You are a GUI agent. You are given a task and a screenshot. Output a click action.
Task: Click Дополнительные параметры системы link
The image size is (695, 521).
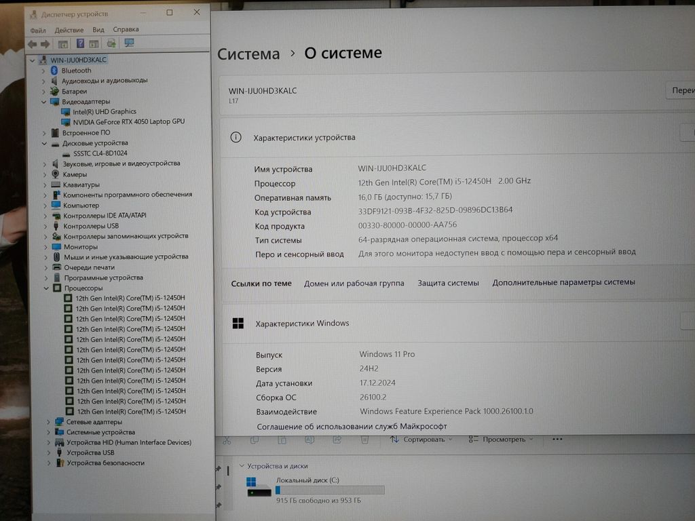pos(563,282)
